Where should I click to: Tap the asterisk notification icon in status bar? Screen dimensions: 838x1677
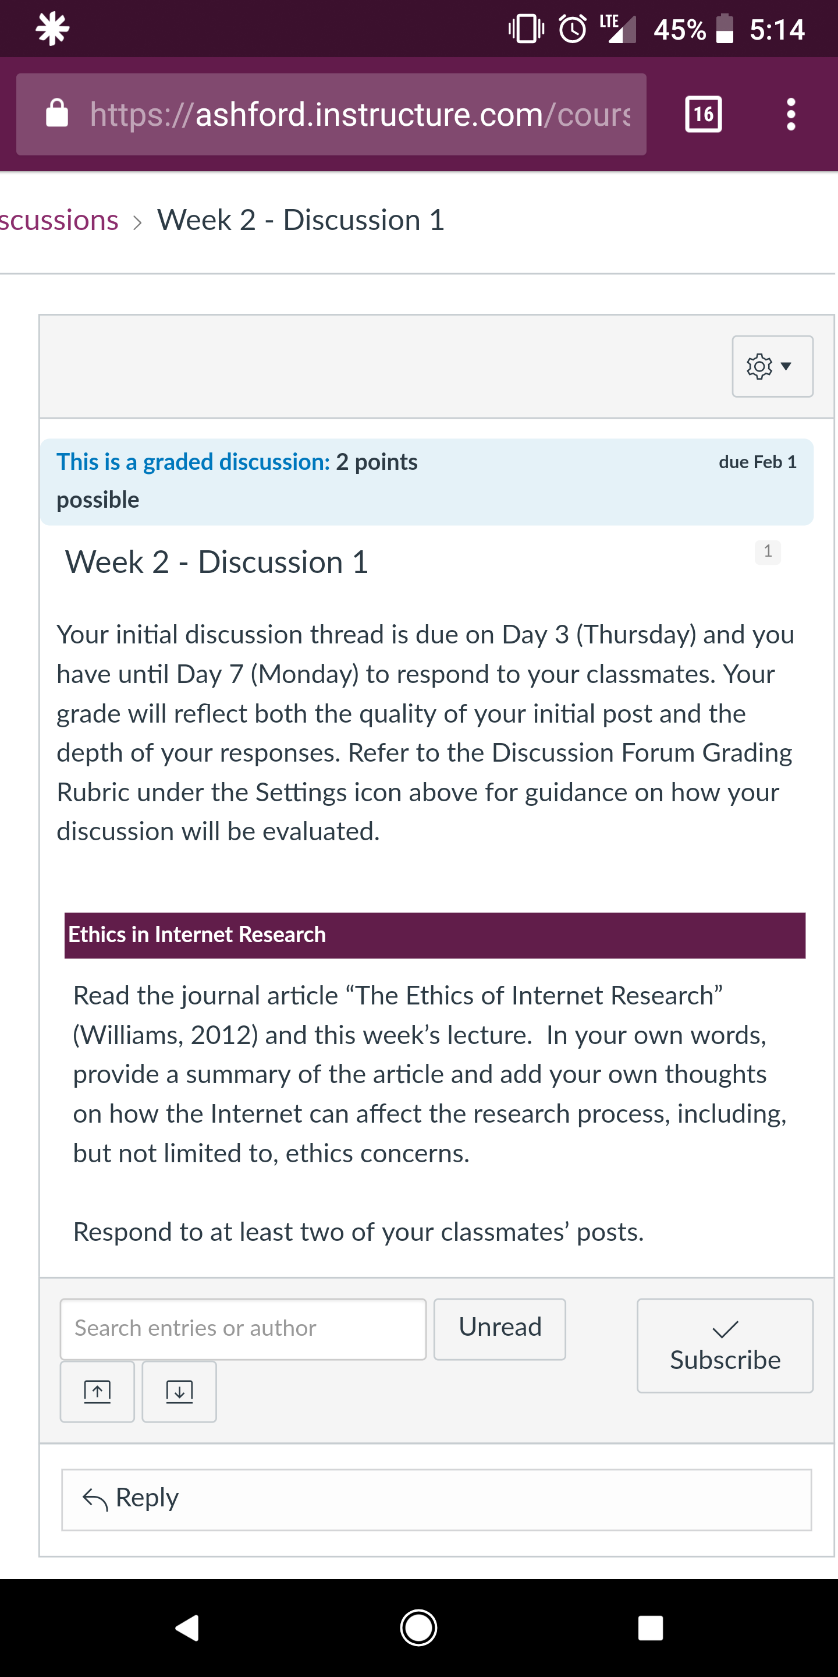[53, 29]
